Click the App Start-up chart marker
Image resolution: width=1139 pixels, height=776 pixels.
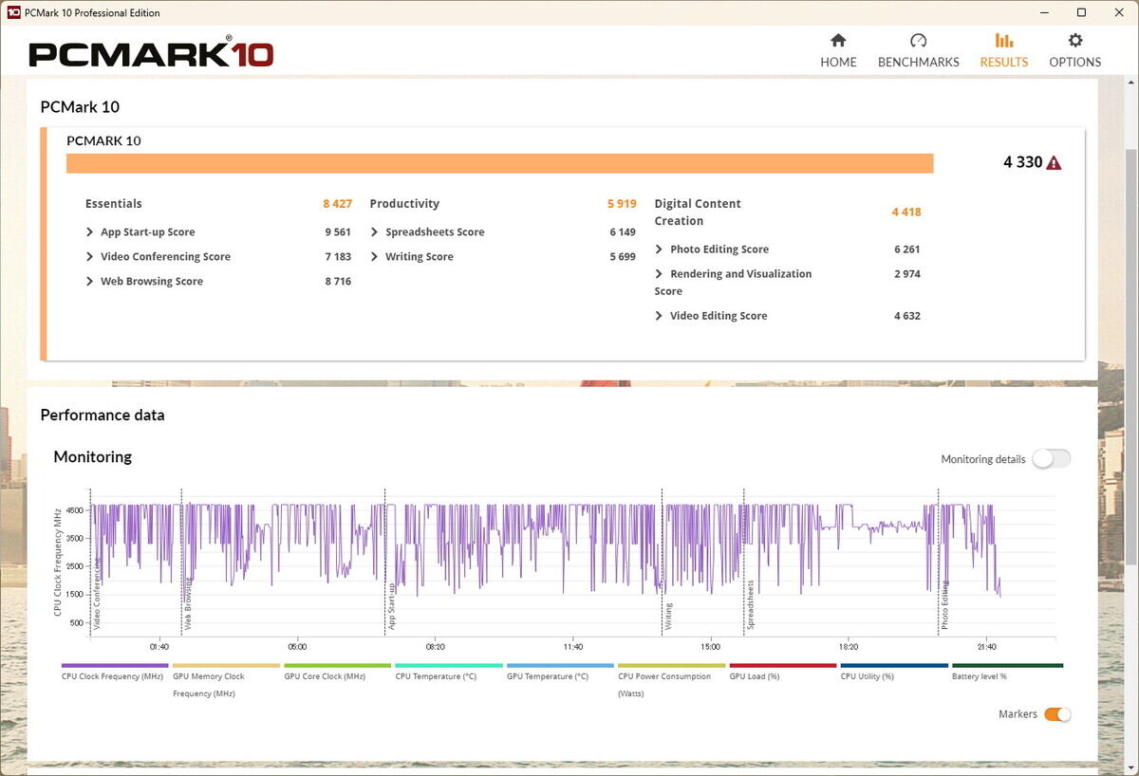pyautogui.click(x=392, y=607)
